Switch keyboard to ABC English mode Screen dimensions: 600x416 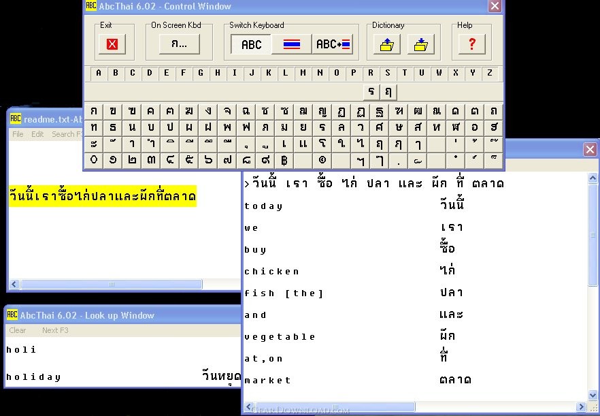click(x=251, y=44)
